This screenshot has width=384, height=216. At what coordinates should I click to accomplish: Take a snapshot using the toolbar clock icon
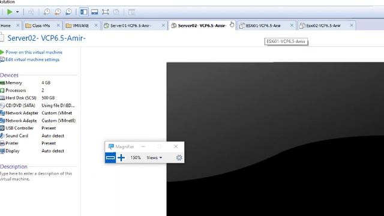[47, 12]
